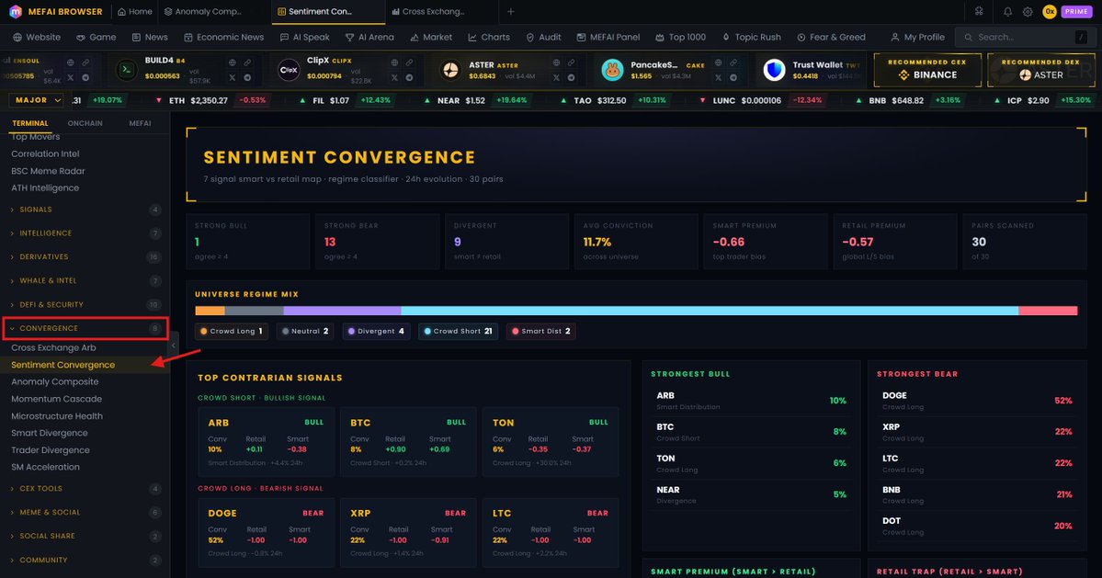The image size is (1102, 578).
Task: Toggle the Crowd Long legend chip
Action: (232, 331)
